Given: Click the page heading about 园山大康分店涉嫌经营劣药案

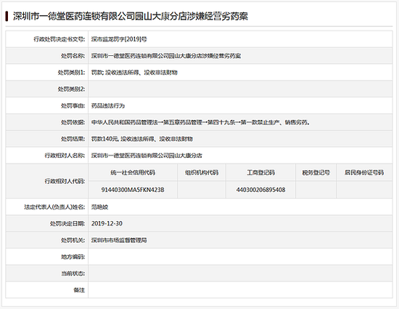Looking at the screenshot, I should coord(131,16).
